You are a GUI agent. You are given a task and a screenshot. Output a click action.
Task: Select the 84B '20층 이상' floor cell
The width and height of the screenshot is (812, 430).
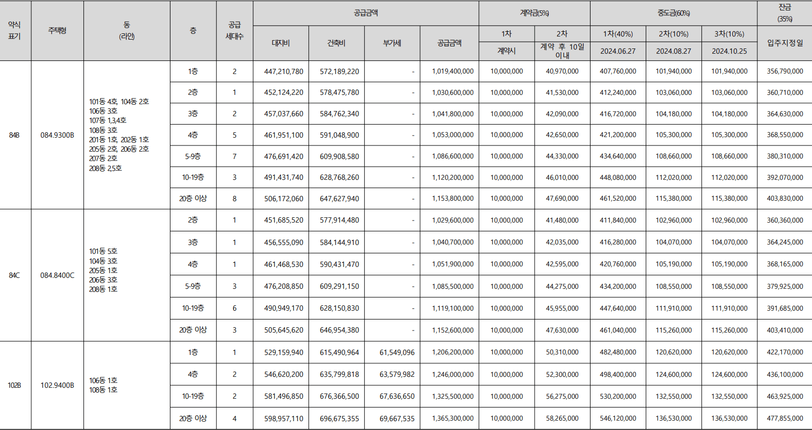pos(193,199)
